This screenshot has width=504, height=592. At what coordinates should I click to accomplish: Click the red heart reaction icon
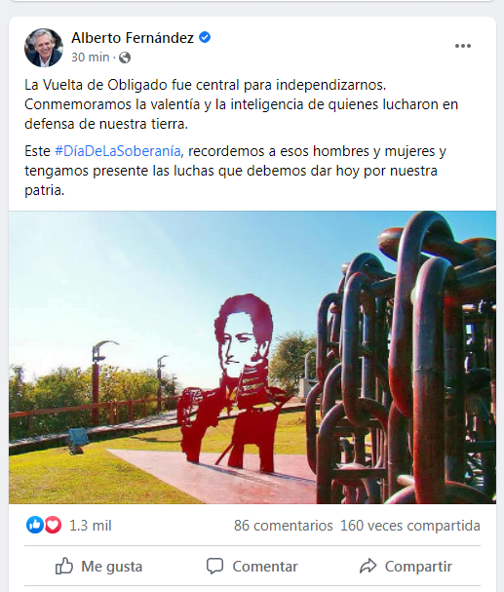click(53, 525)
